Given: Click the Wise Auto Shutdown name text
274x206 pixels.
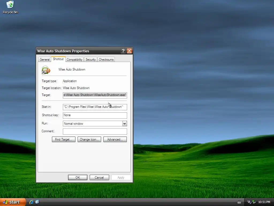Looking at the screenshot, I should (x=72, y=69).
